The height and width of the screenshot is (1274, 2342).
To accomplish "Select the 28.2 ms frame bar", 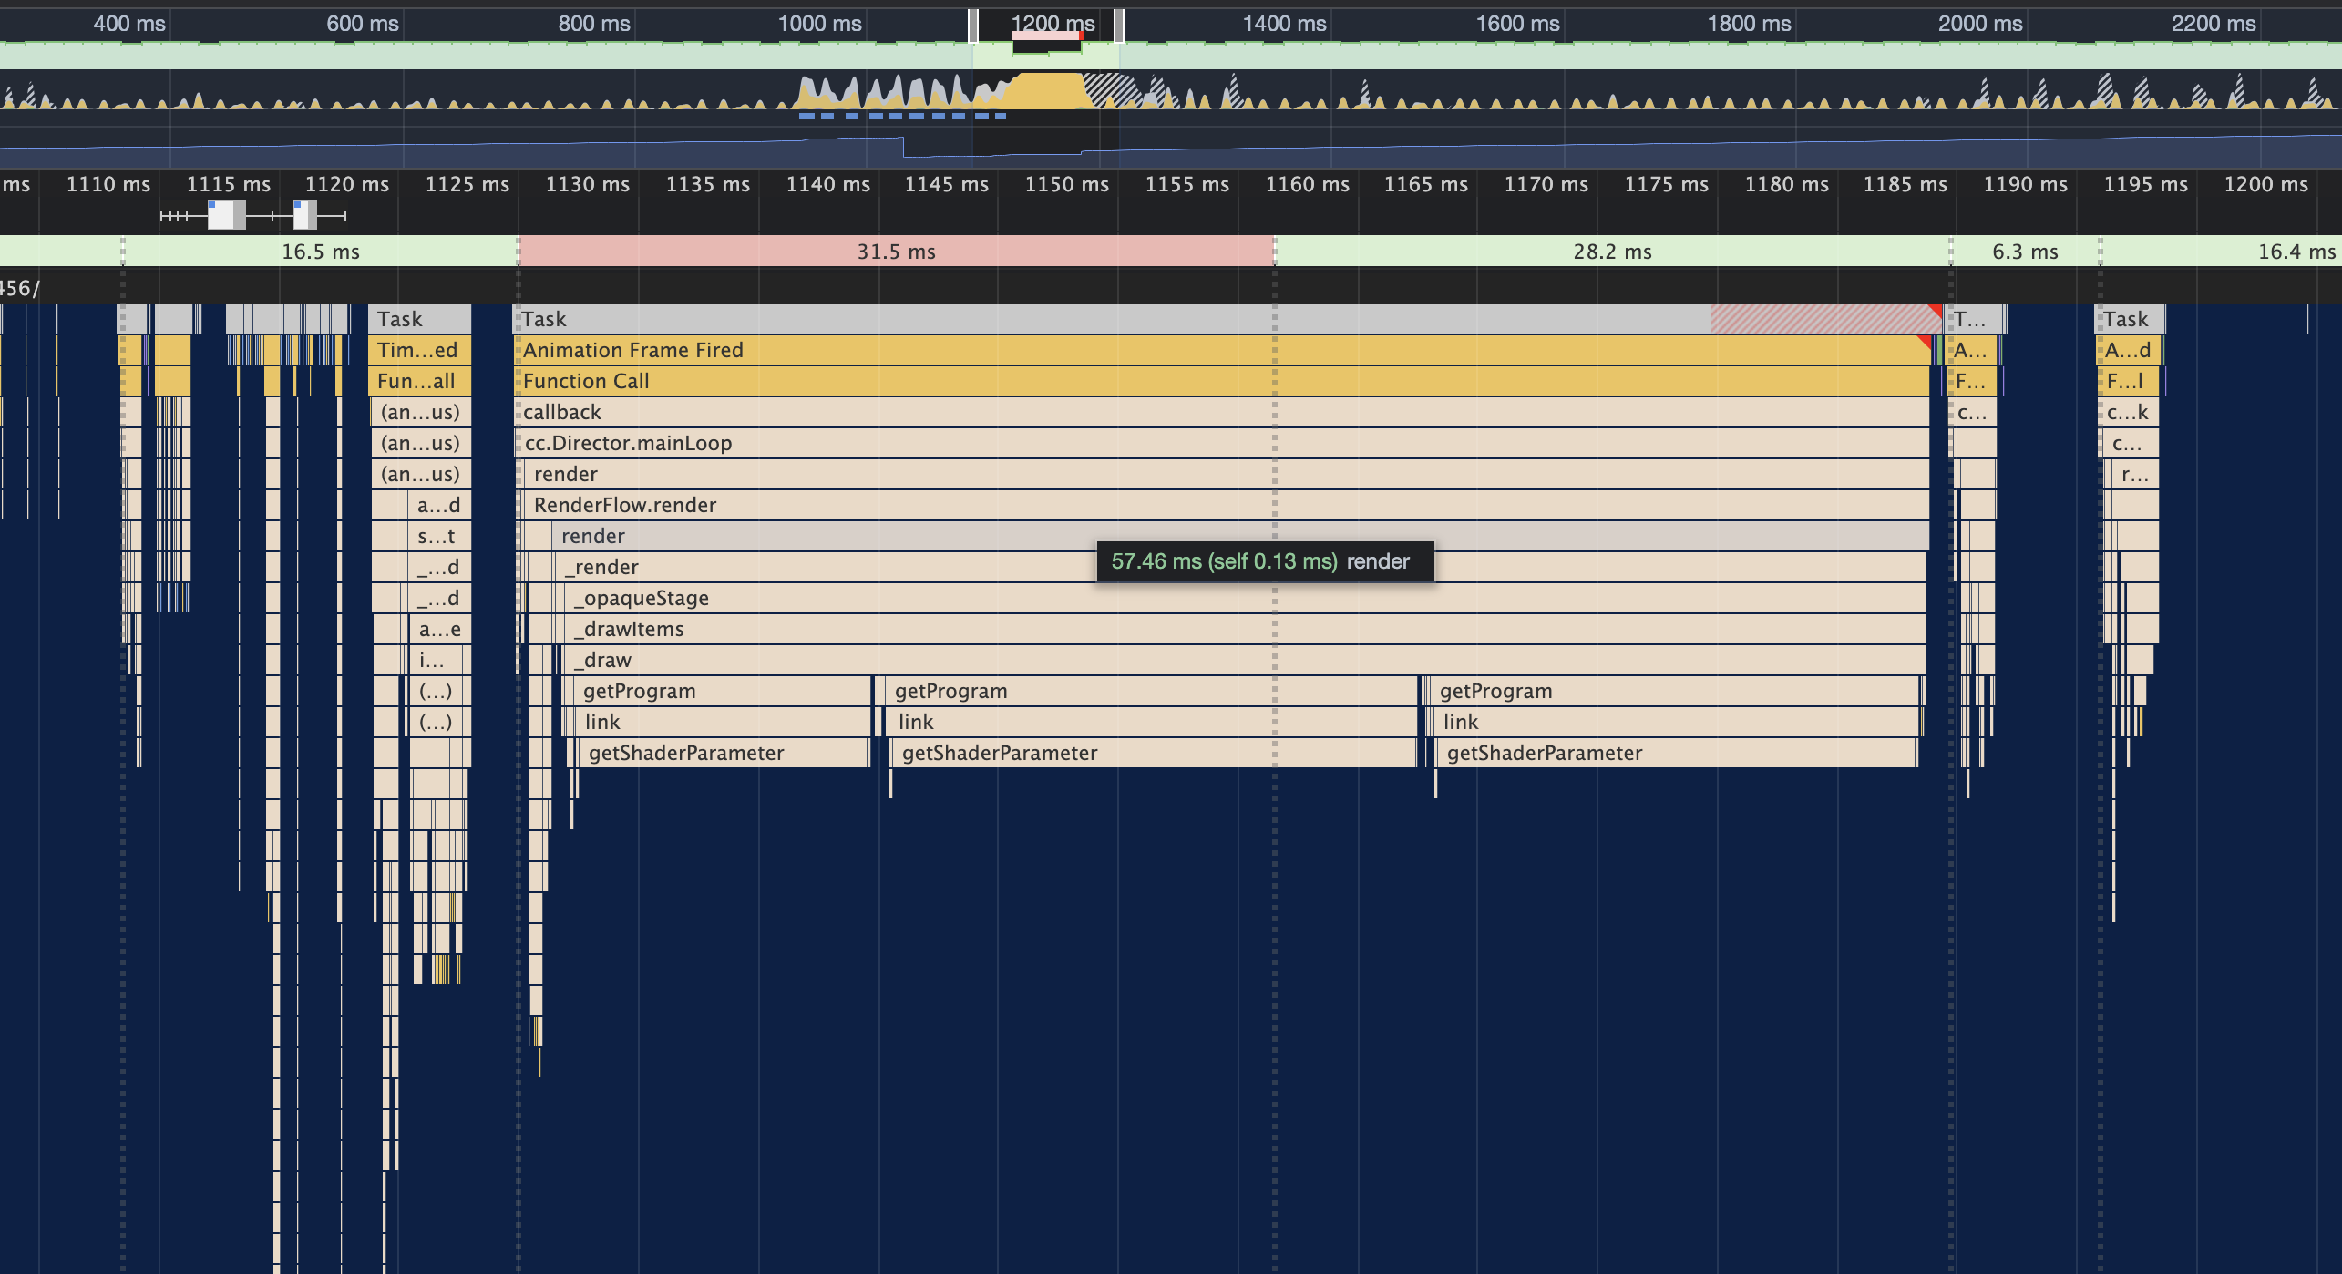I will coord(1611,252).
